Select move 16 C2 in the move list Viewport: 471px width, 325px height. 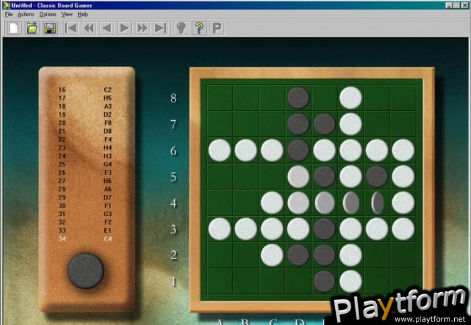click(85, 90)
